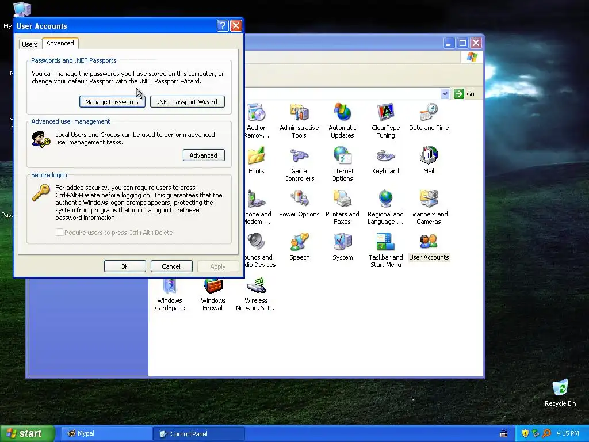Open Sounds and Audio Devices icon
This screenshot has width=589, height=442.
pos(260,251)
